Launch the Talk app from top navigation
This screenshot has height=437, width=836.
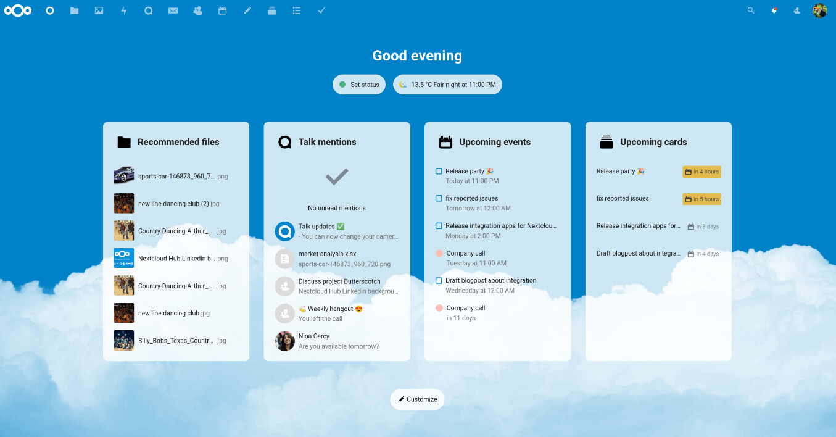pos(148,10)
